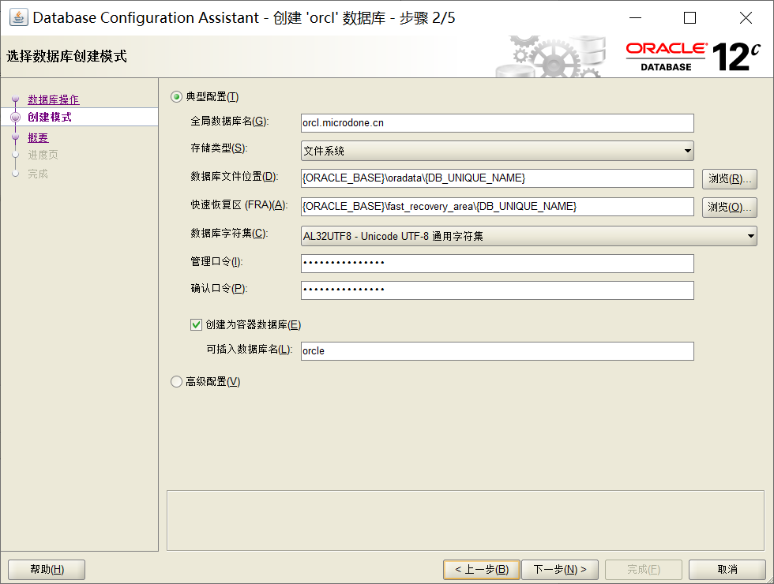Click the 选择数据库创建模式 heading
Image resolution: width=774 pixels, height=584 pixels.
click(66, 56)
